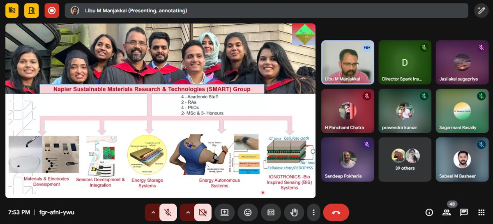The width and height of the screenshot is (493, 224).
Task: Click the presented slide content
Action: [x=160, y=111]
